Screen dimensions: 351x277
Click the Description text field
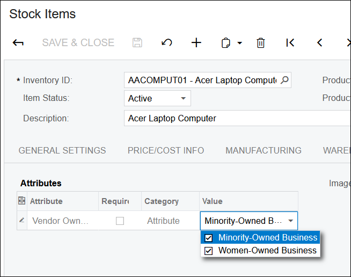click(x=236, y=118)
